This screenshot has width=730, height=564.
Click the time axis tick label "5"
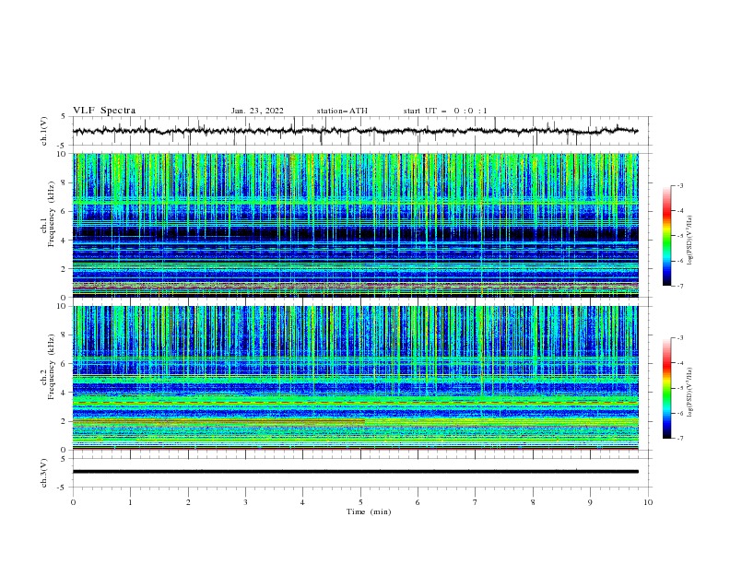coord(360,502)
